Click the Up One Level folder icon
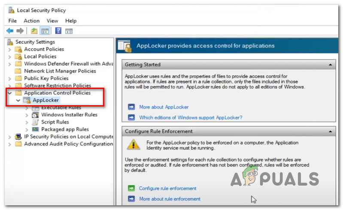This screenshot has height=210, width=343. tap(34, 31)
